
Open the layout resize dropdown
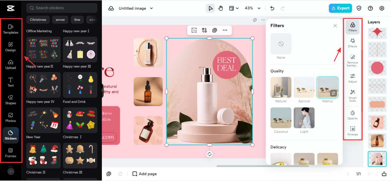(x=234, y=8)
